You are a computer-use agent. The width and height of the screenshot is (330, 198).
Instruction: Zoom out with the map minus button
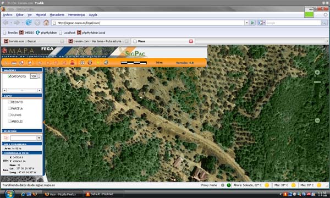pyautogui.click(x=317, y=120)
